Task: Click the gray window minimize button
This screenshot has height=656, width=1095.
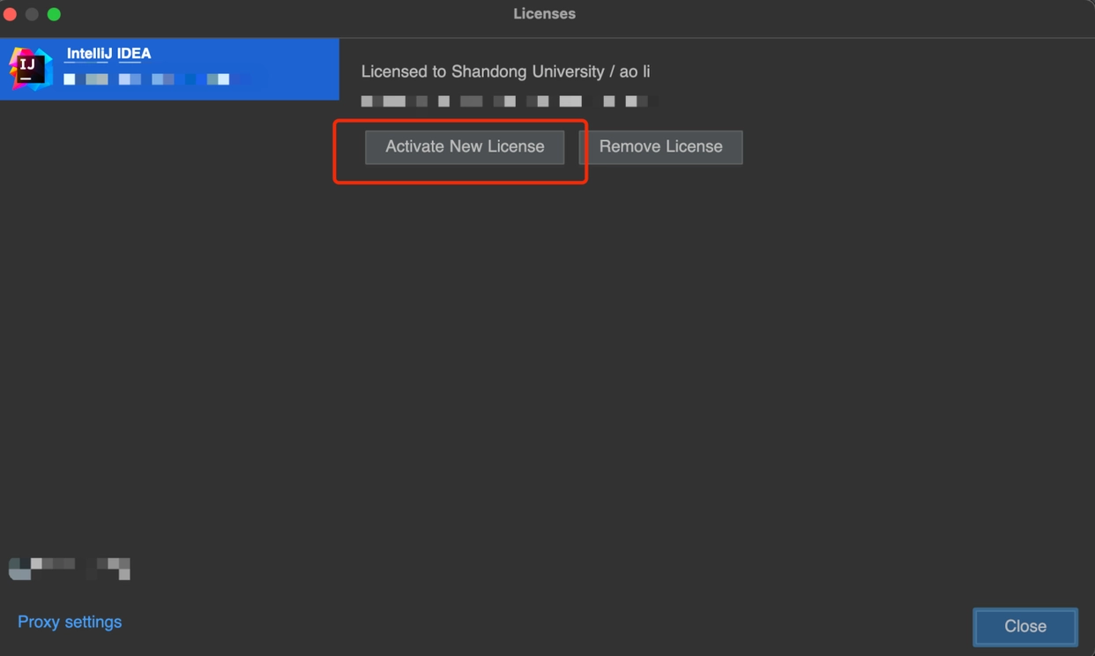Action: coord(32,14)
